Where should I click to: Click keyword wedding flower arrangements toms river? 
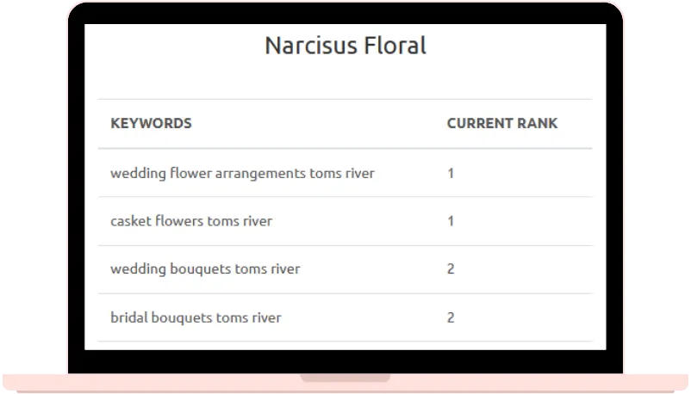pos(242,174)
